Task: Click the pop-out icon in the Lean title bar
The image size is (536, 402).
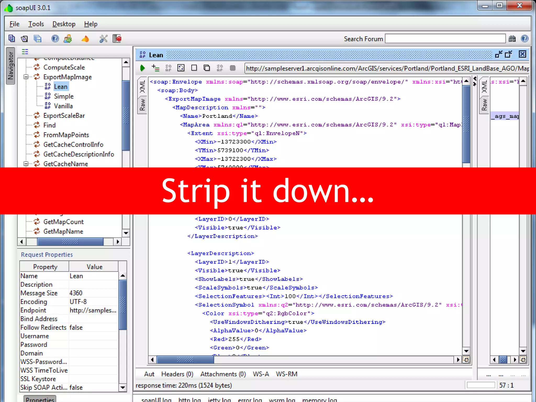Action: (x=509, y=54)
